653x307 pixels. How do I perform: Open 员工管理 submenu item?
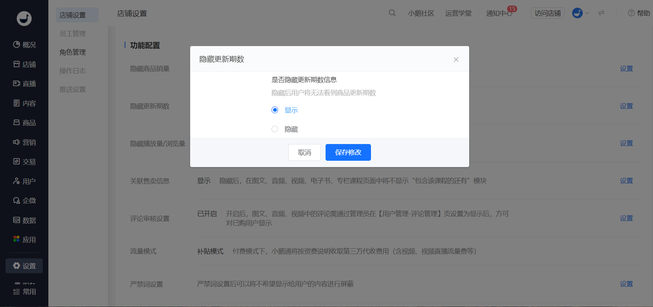73,33
